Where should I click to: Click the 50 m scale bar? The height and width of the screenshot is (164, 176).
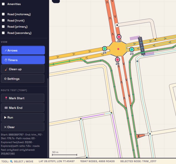(x=64, y=155)
